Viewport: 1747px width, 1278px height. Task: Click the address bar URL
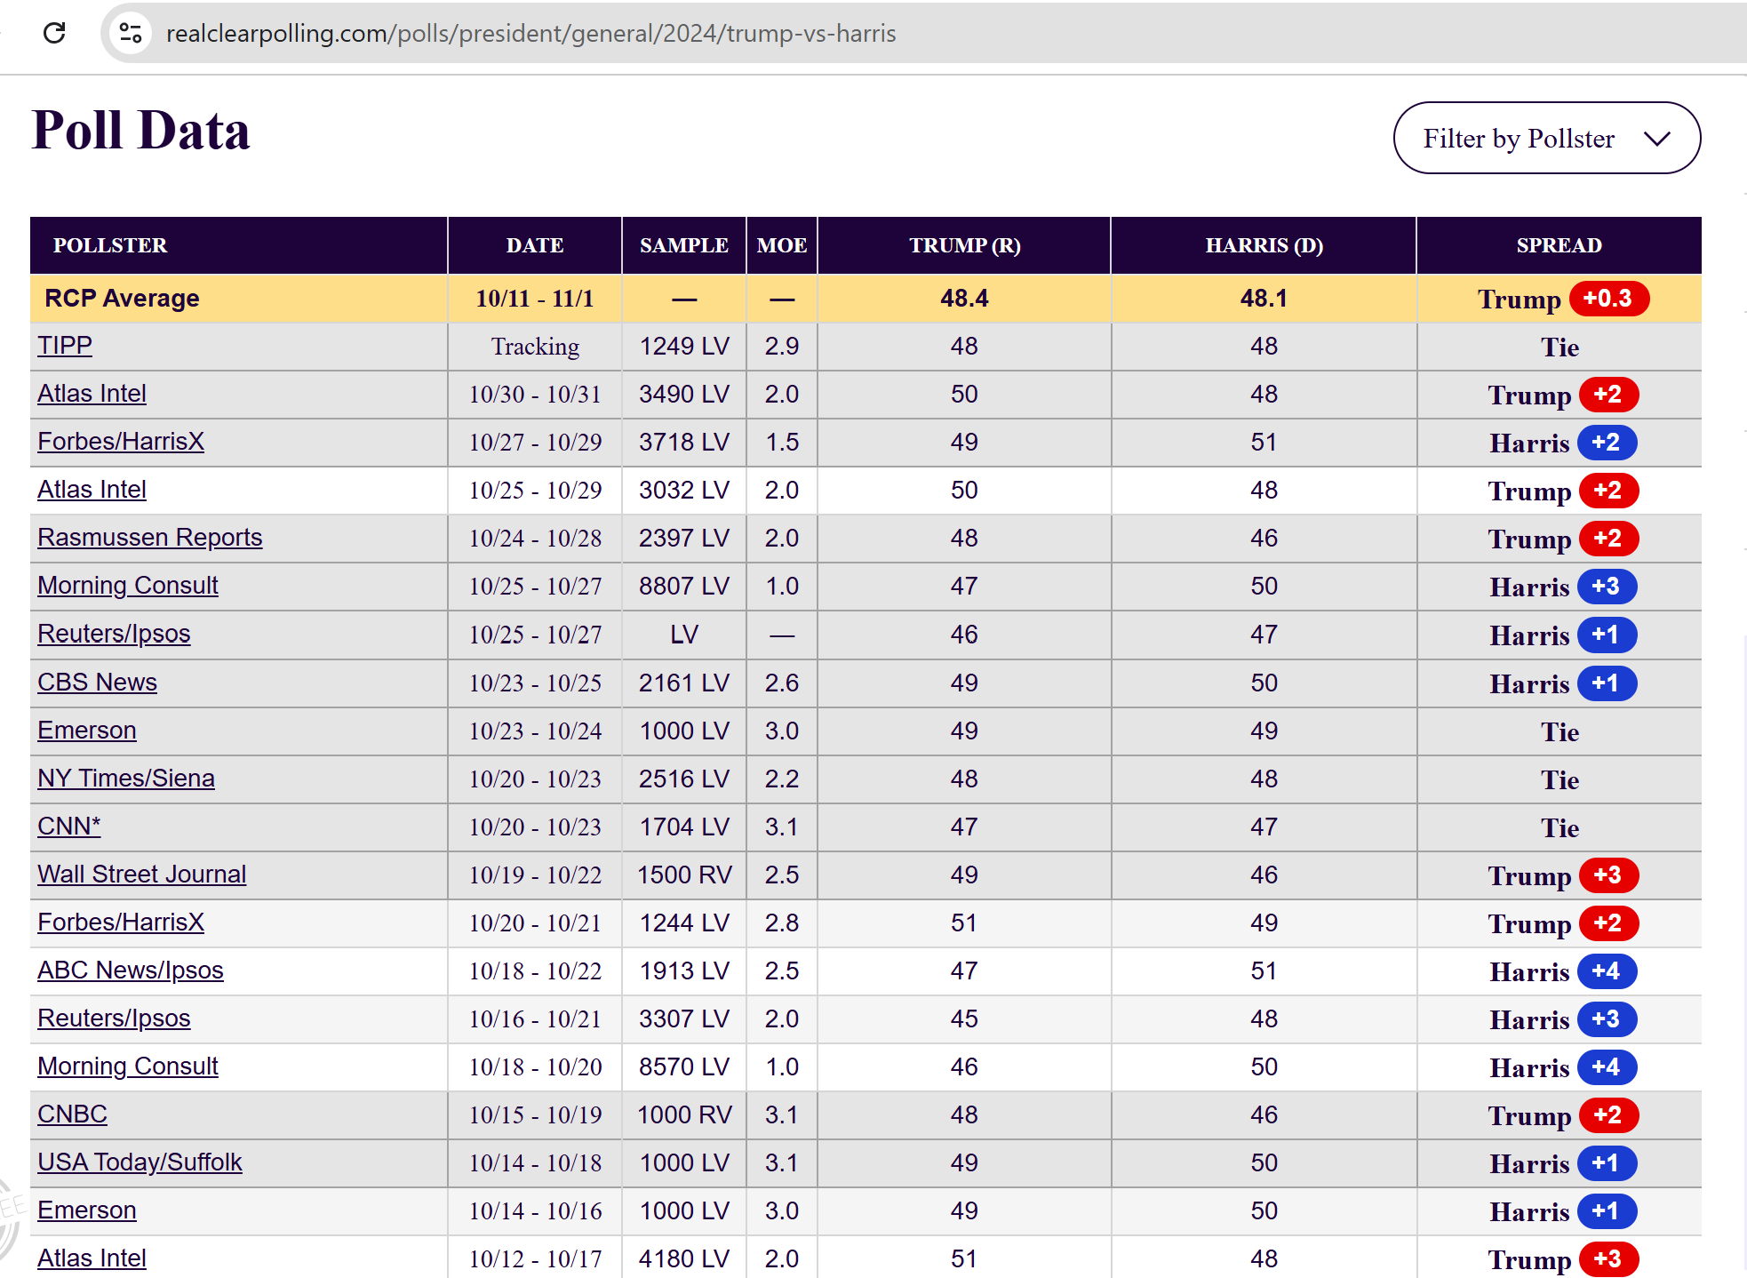[530, 33]
